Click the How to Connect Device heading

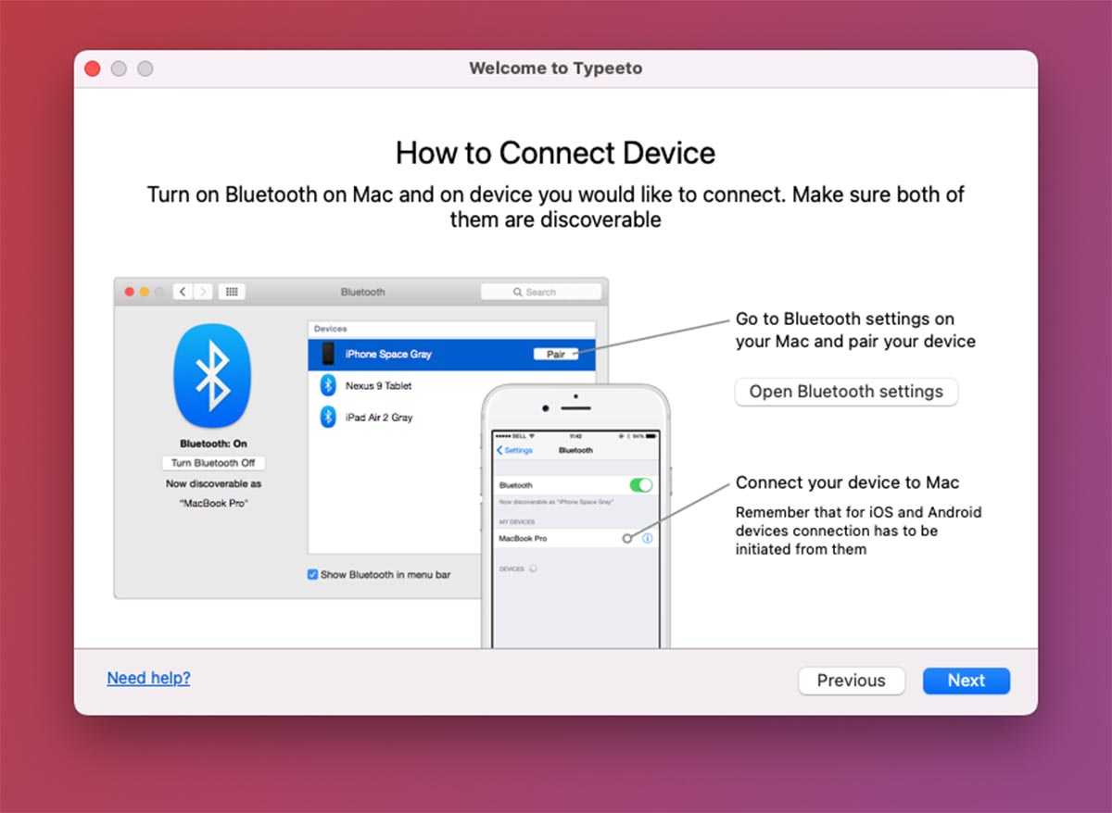(x=556, y=153)
